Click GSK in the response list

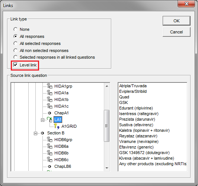tap(124, 102)
